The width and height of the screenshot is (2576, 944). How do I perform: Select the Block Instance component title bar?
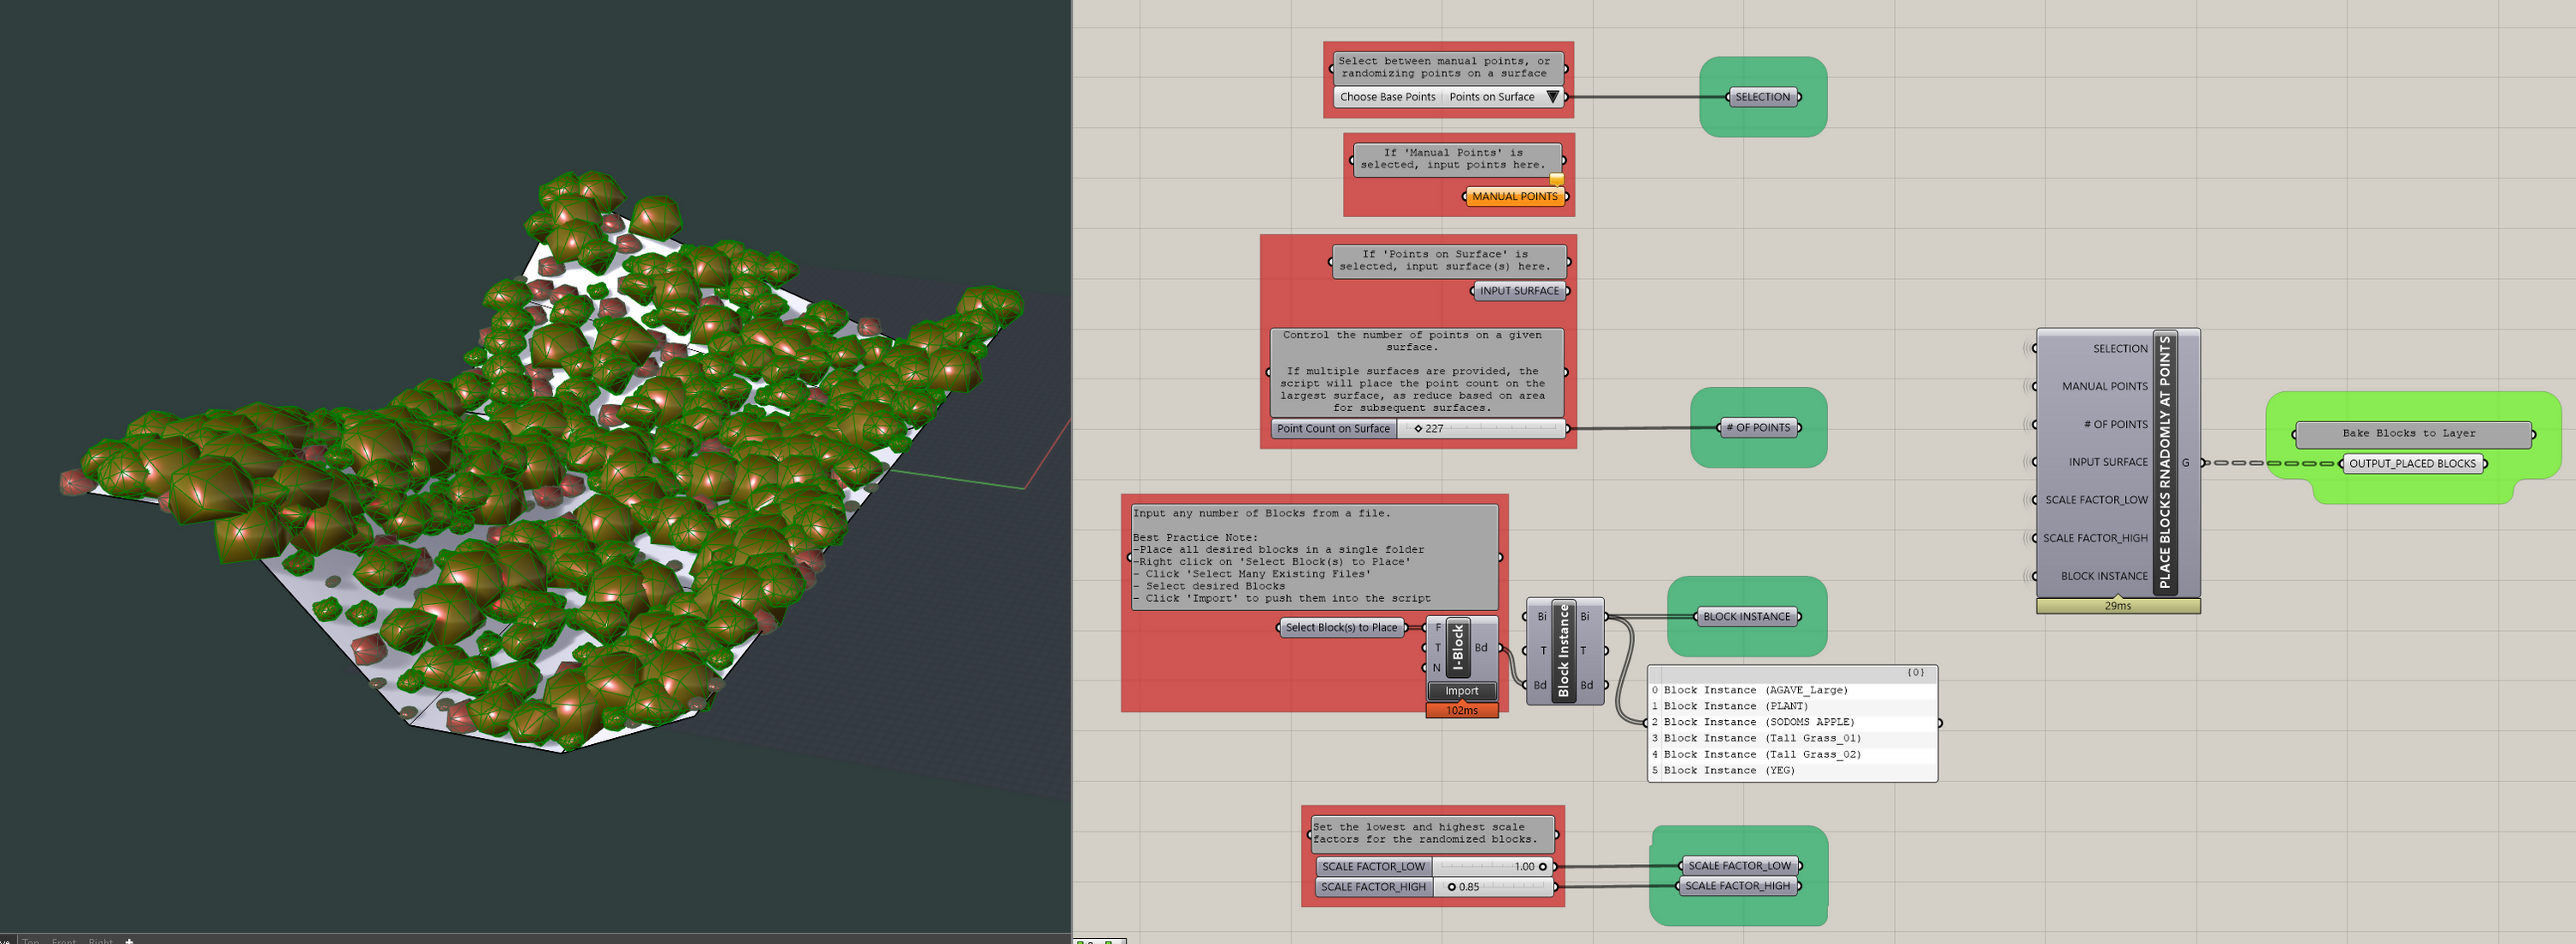1563,651
